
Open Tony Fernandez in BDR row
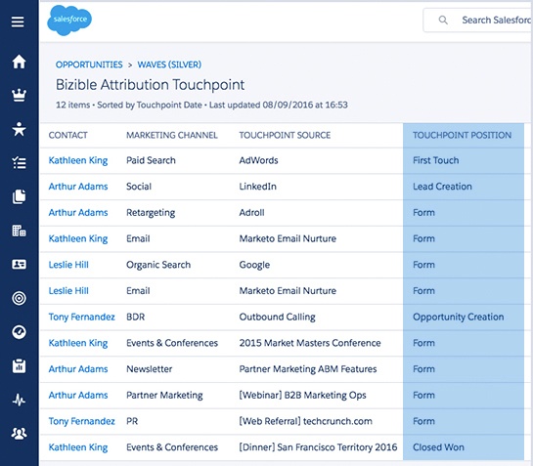click(82, 317)
